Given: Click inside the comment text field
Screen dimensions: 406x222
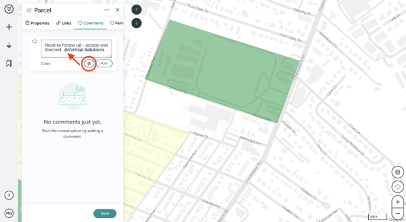Looking at the screenshot, I should pyautogui.click(x=76, y=48).
